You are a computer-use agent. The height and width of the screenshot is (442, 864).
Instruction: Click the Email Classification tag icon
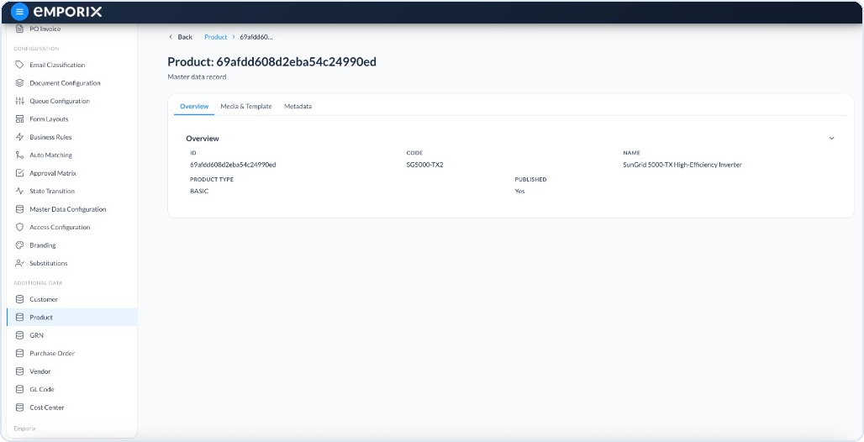point(20,65)
